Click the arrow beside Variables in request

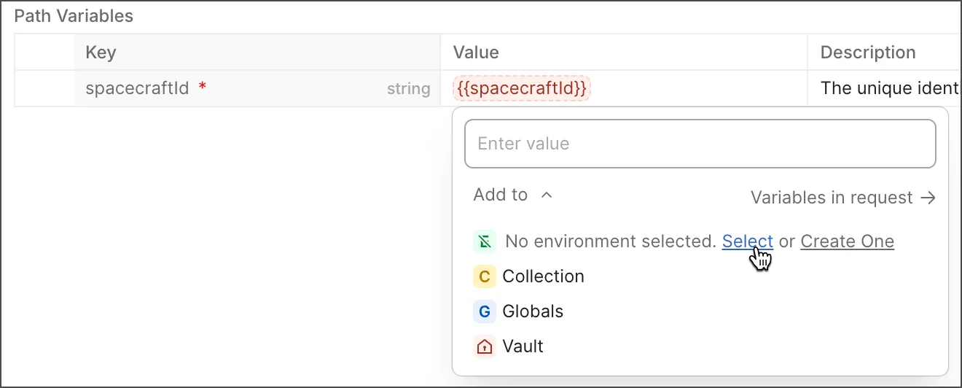pyautogui.click(x=928, y=198)
